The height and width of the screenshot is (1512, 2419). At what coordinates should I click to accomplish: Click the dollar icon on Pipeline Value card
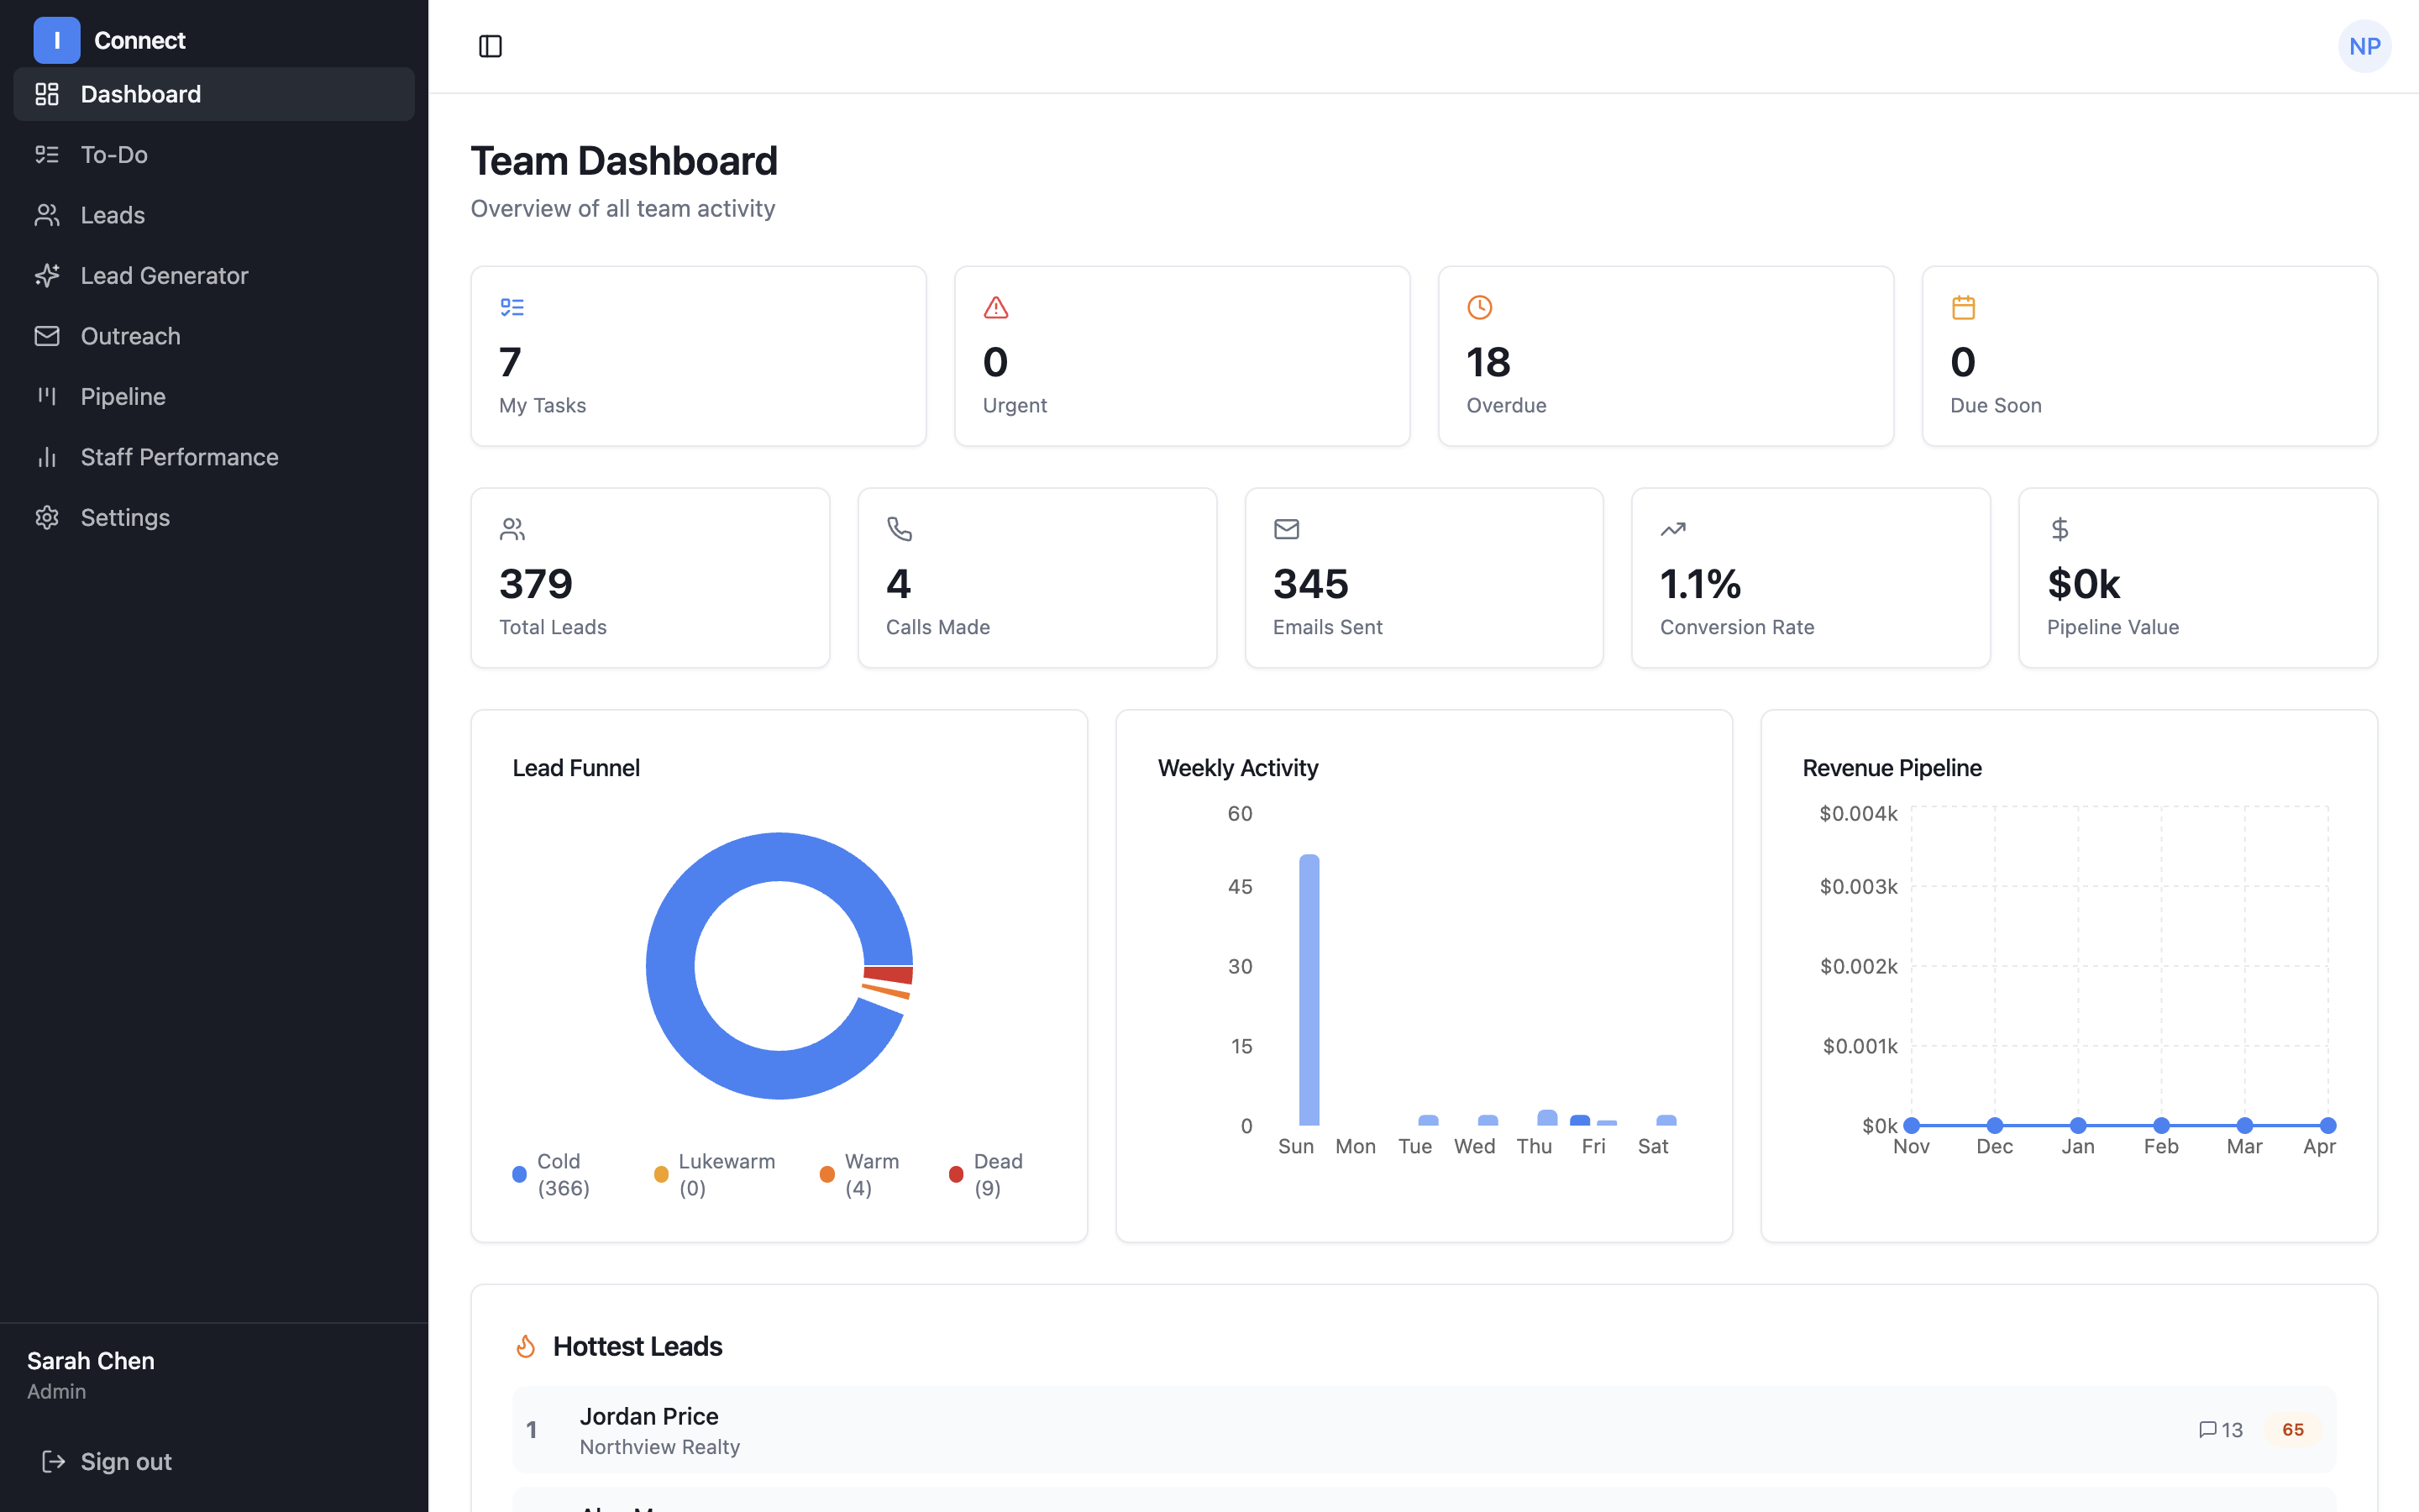2060,529
